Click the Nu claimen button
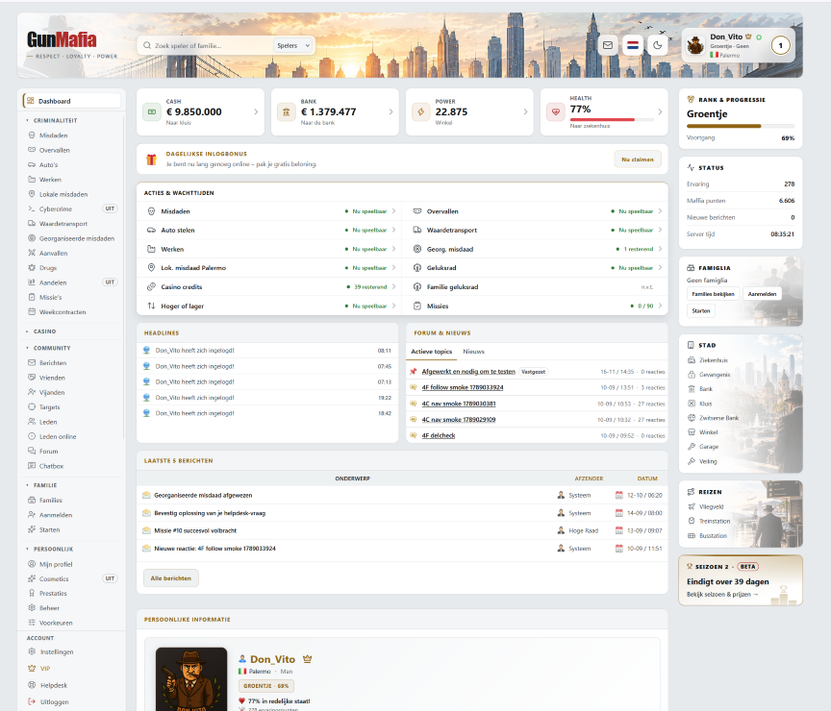Viewport: 831px width, 711px height. [638, 159]
